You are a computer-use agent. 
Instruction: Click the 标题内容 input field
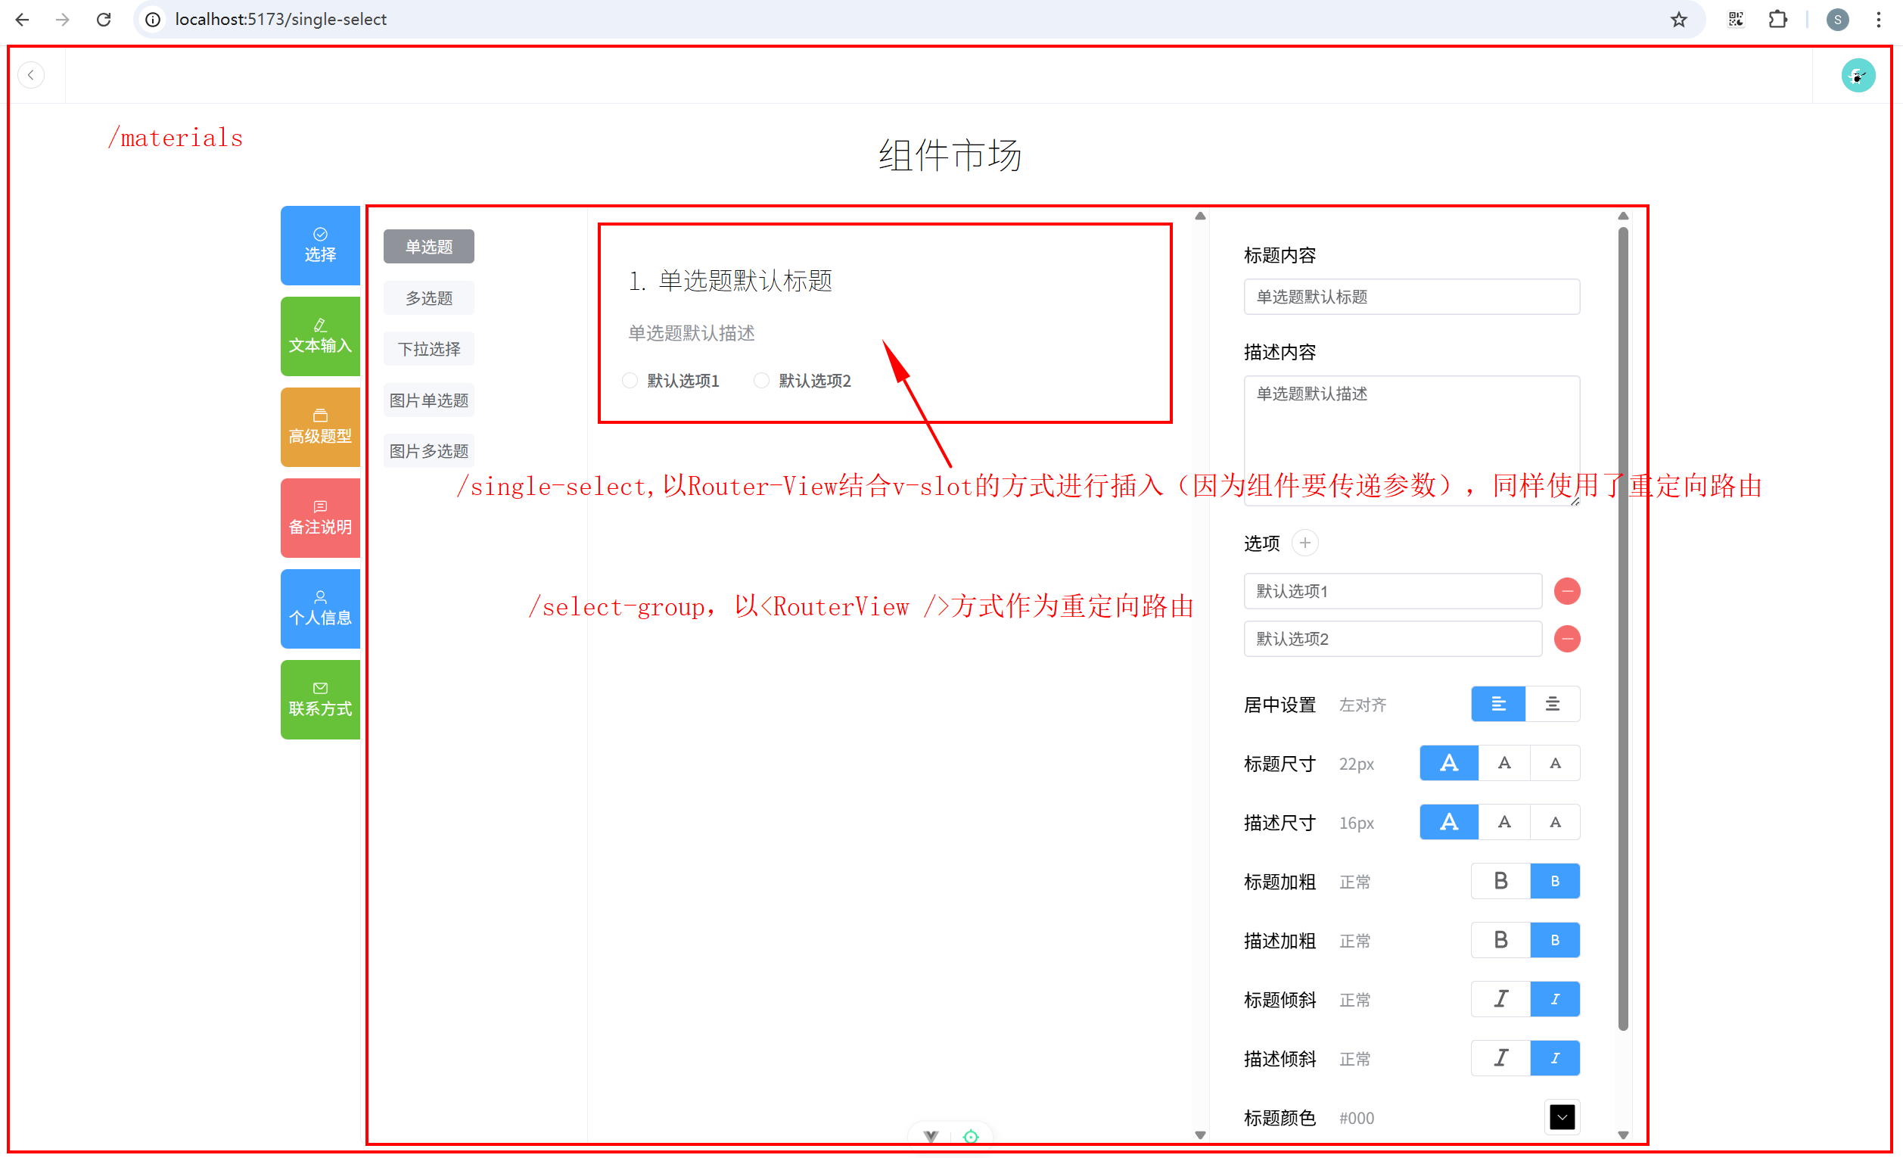click(1411, 297)
